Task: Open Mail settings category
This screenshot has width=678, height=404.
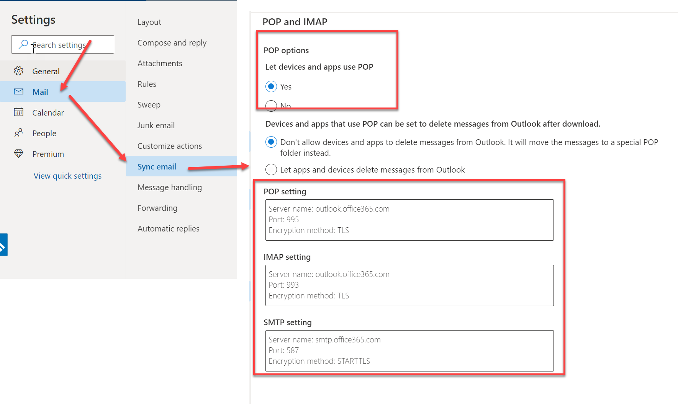Action: click(63, 91)
